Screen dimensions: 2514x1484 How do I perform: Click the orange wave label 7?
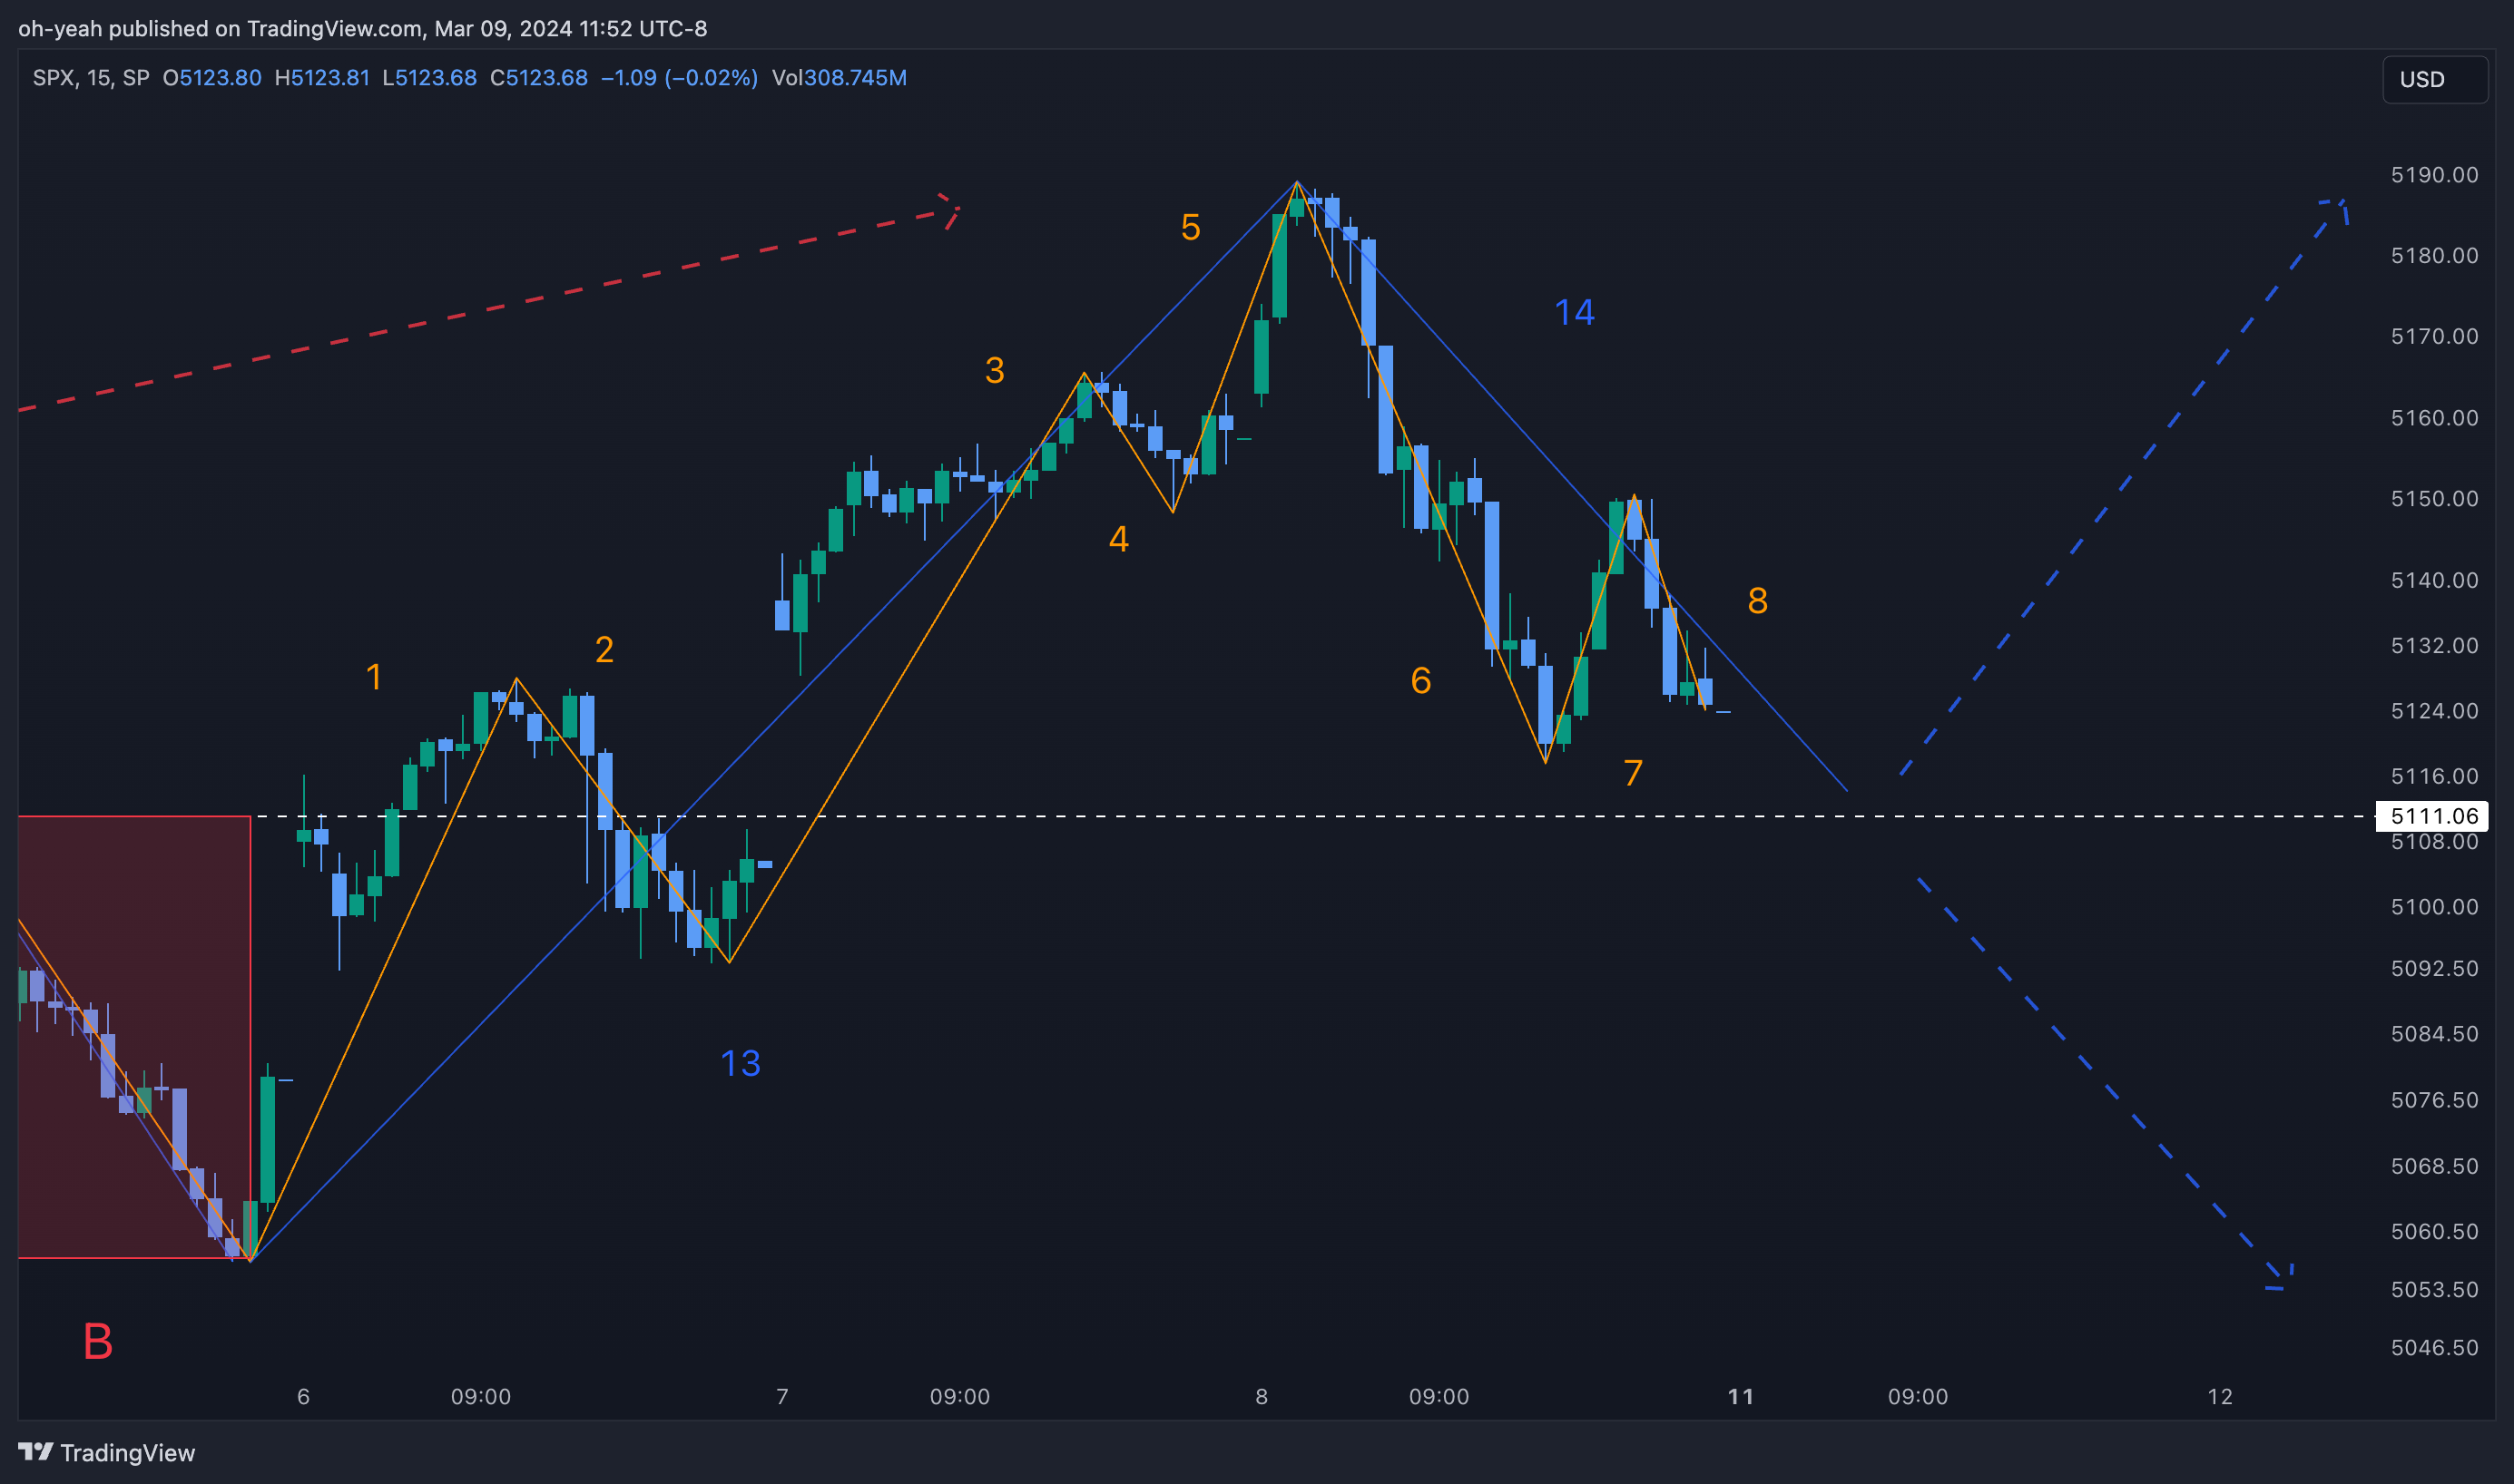1633,773
